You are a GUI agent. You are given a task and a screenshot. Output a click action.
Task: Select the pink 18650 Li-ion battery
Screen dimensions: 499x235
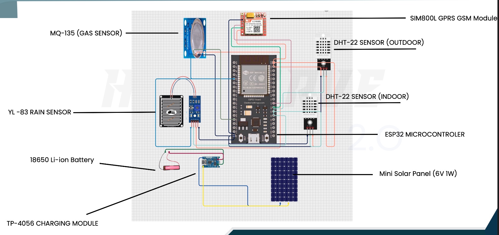click(x=171, y=168)
